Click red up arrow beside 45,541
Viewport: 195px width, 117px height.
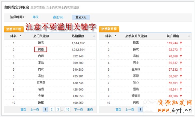[181, 89]
